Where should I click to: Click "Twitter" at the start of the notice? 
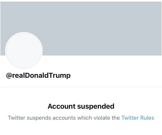[16, 118]
